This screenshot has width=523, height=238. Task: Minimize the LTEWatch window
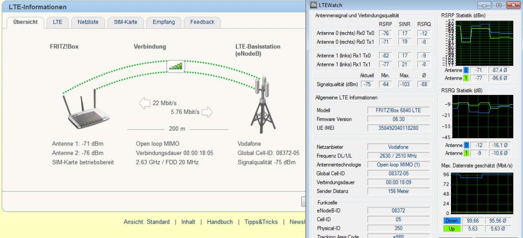[483, 5]
